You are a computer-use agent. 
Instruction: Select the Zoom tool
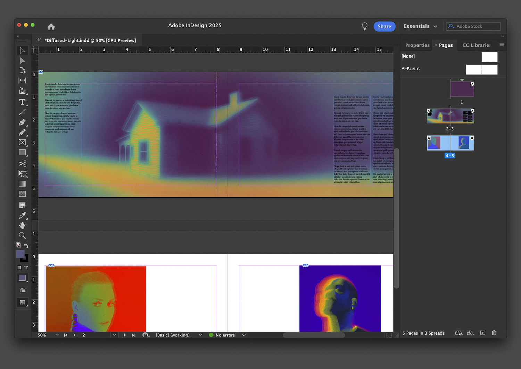(22, 235)
